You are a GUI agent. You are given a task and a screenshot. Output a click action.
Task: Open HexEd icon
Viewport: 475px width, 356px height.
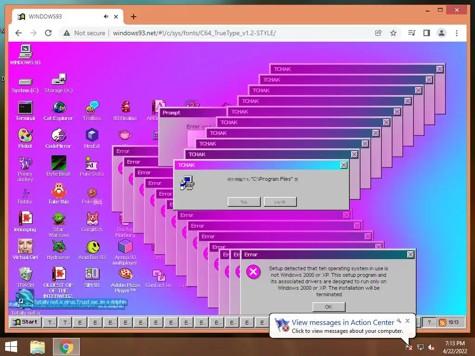[92, 139]
